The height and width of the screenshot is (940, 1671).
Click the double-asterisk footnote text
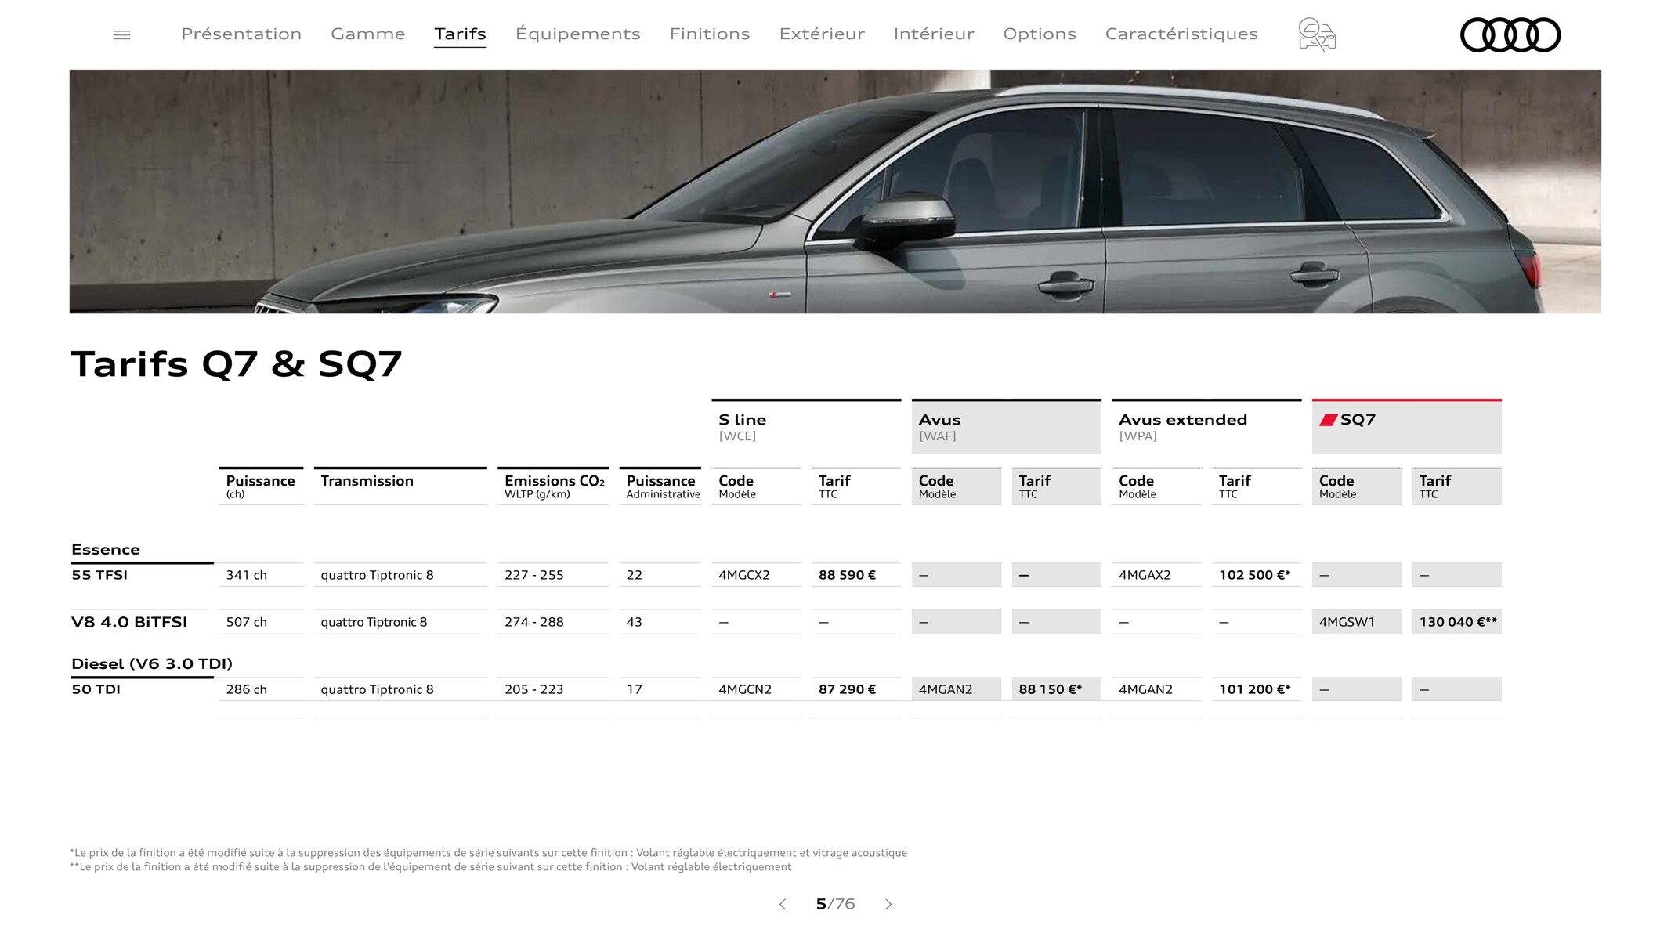(x=430, y=867)
